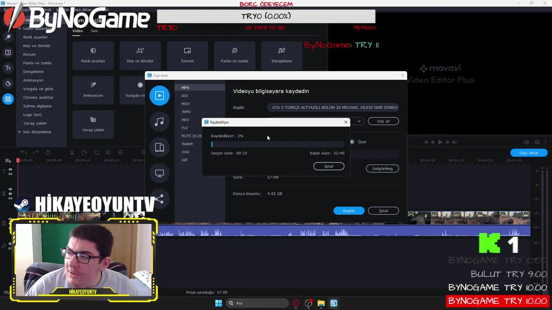
Task: Select Logo türü in the left list
Action: 32,115
